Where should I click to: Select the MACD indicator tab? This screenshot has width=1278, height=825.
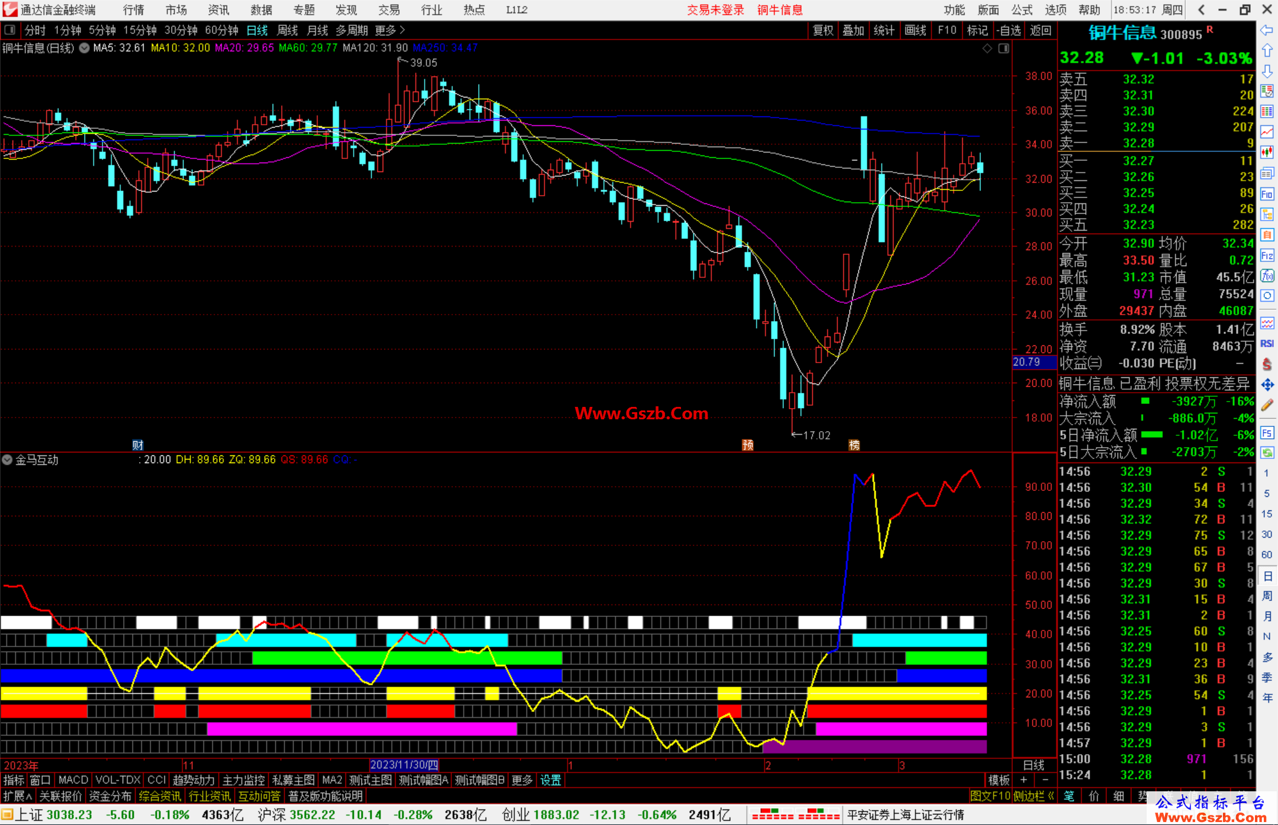pyautogui.click(x=73, y=780)
